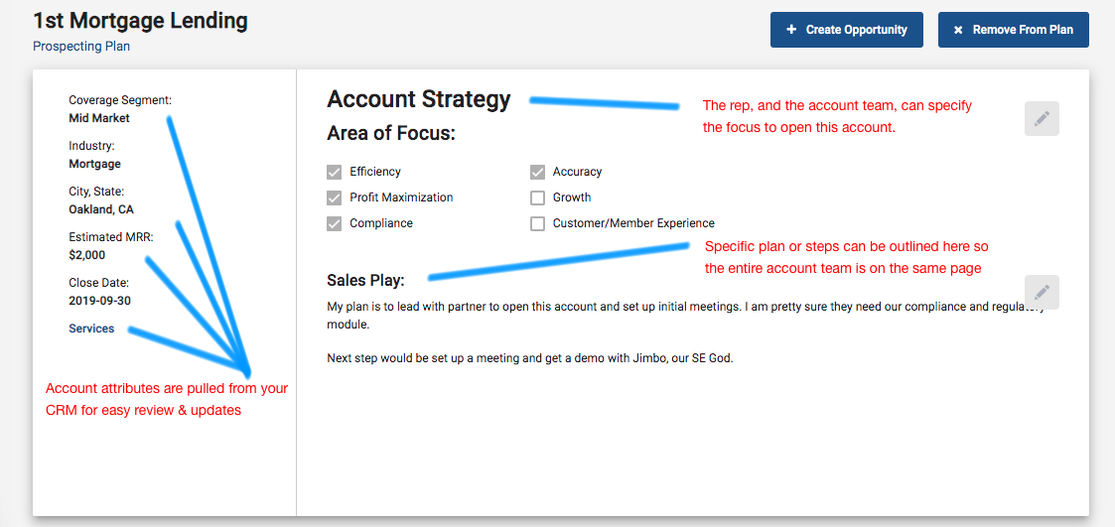Viewport: 1115px width, 527px height.
Task: Click the Prospecting Plan link
Action: point(81,47)
